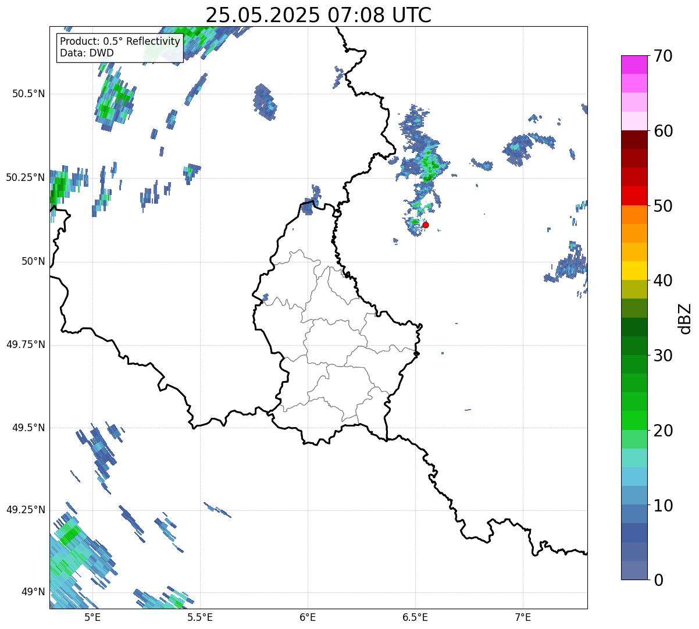Click the orange colorbar swatch below 50
Screen dimensions: 699x629
(634, 215)
